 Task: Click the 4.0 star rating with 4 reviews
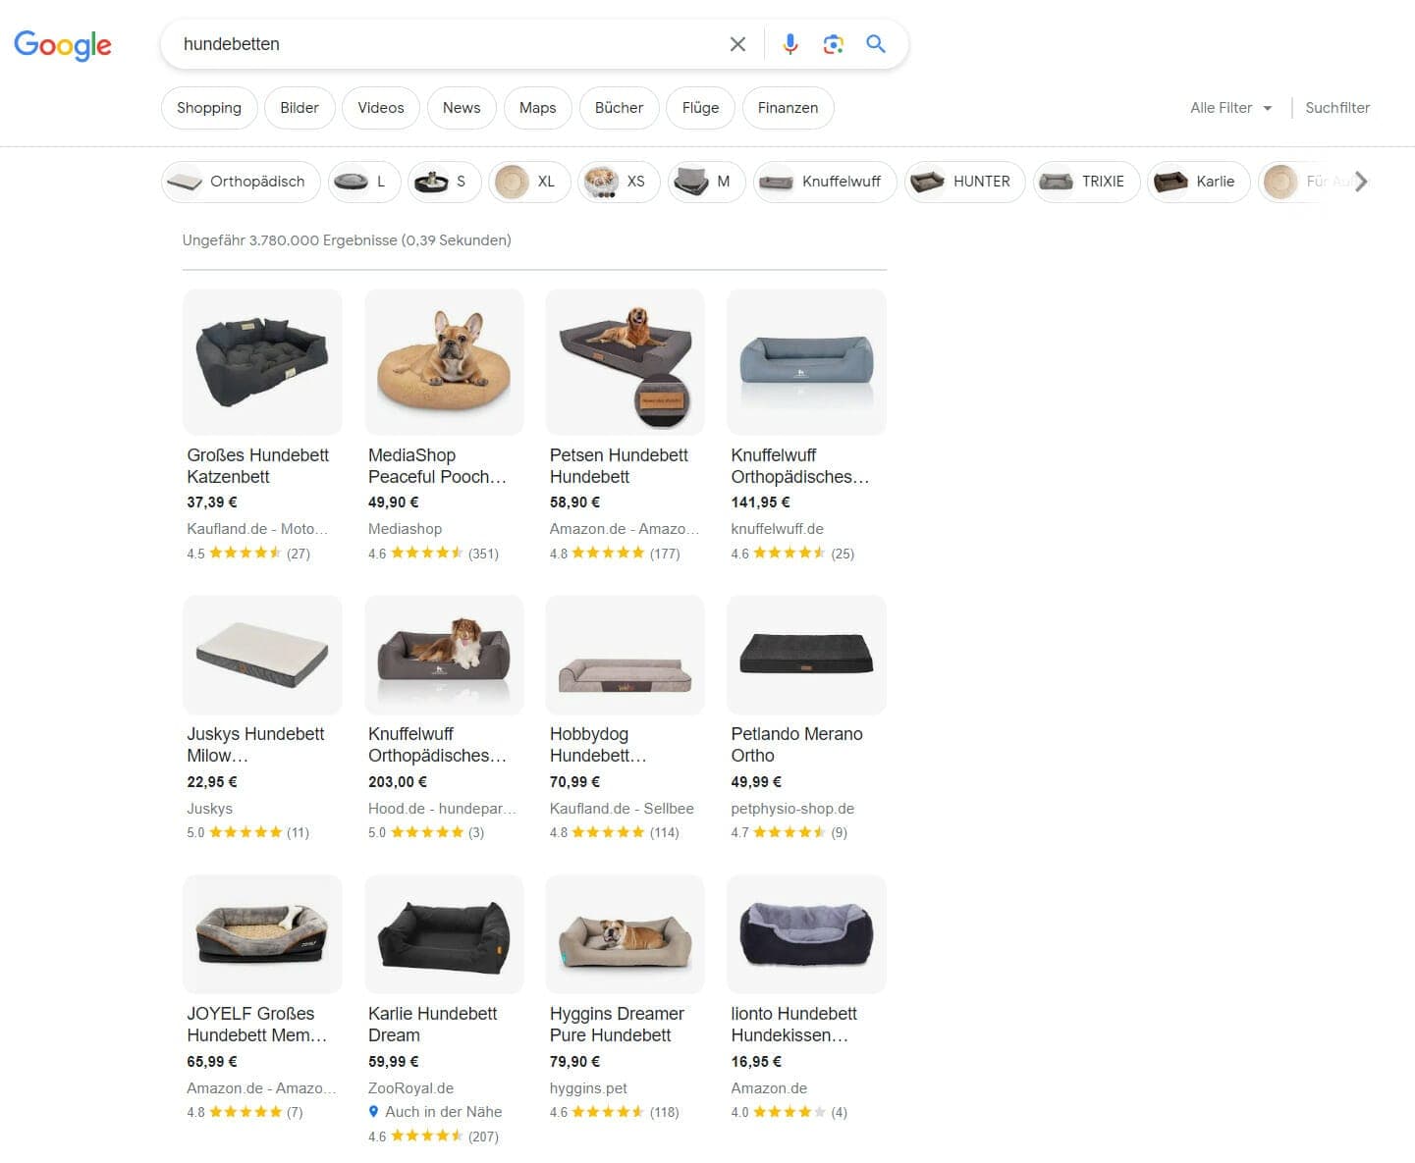[789, 1112]
